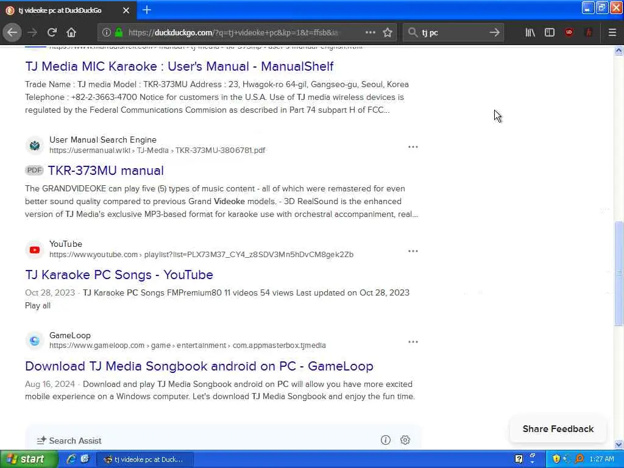Reload the current page

point(52,32)
